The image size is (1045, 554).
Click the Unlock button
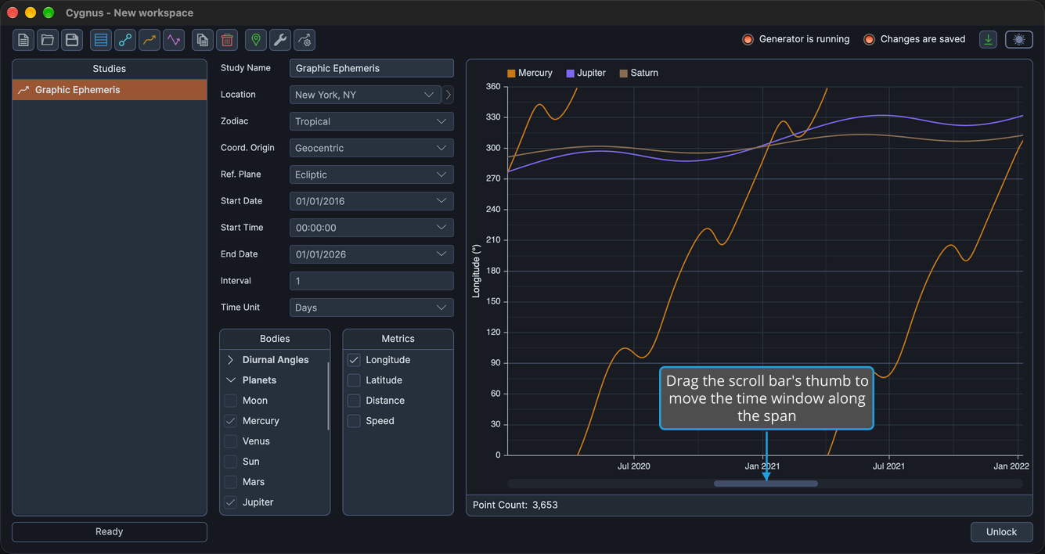click(1002, 532)
